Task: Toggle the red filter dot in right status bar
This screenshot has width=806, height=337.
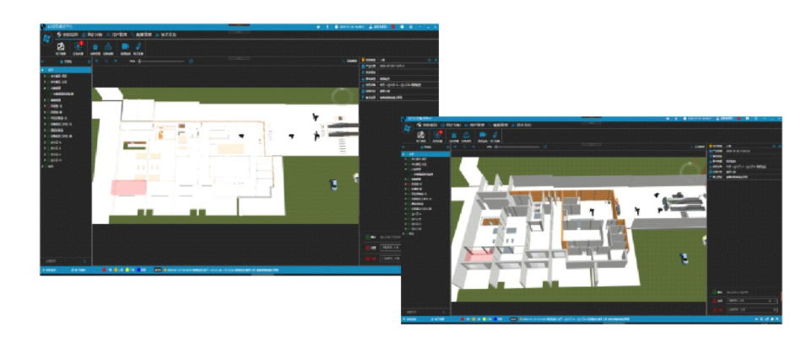Action: tap(463, 319)
